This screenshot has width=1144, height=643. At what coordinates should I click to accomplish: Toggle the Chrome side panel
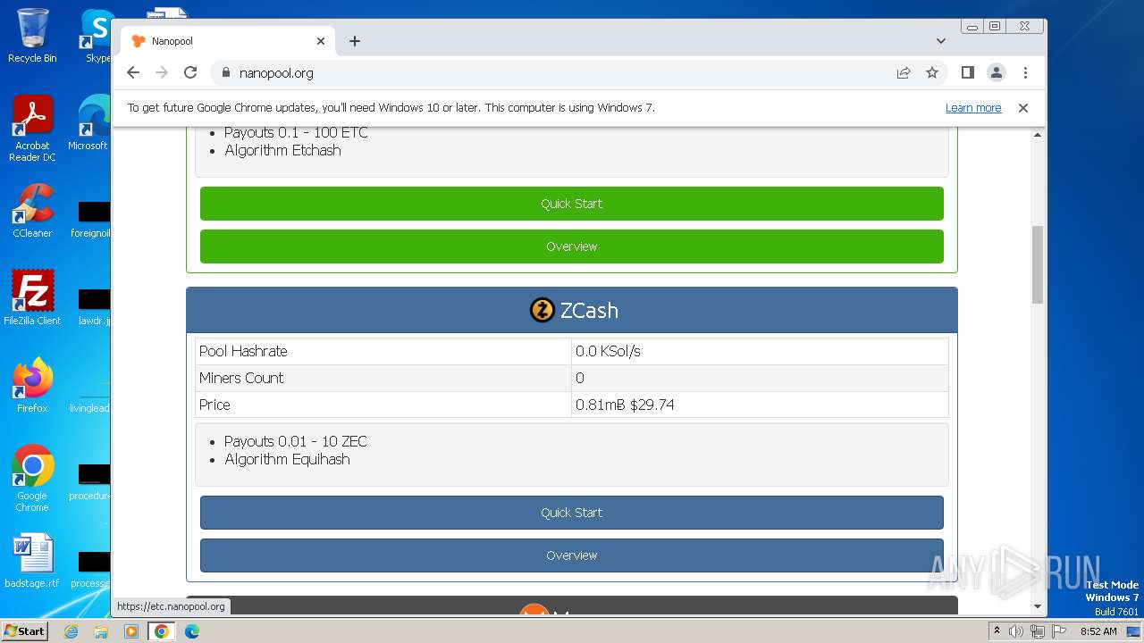968,73
